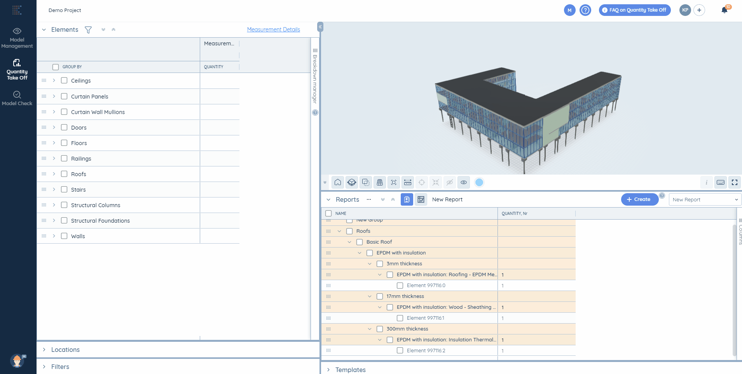The height and width of the screenshot is (374, 742).
Task: Collapse the Roofs group in Reports
Action: click(339, 231)
